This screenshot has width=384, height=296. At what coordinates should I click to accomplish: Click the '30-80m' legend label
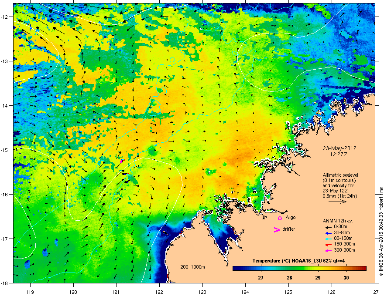pos(342,232)
